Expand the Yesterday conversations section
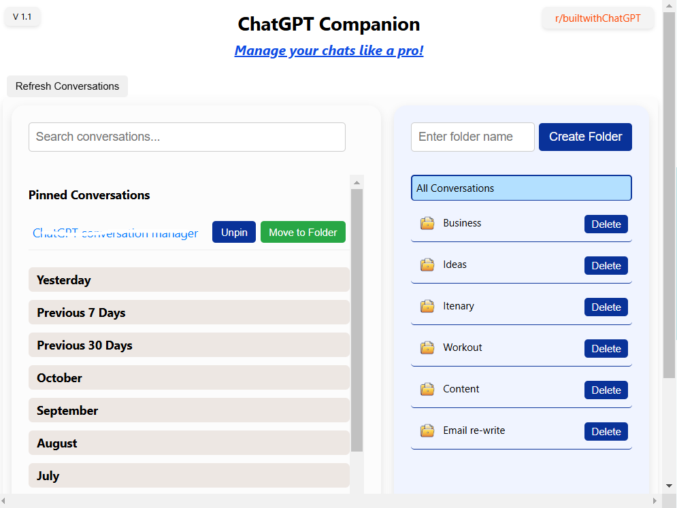Image resolution: width=677 pixels, height=508 pixels. click(x=188, y=280)
